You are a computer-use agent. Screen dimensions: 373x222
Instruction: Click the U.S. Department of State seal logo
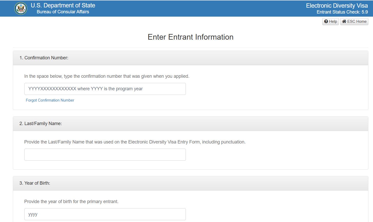21,8
